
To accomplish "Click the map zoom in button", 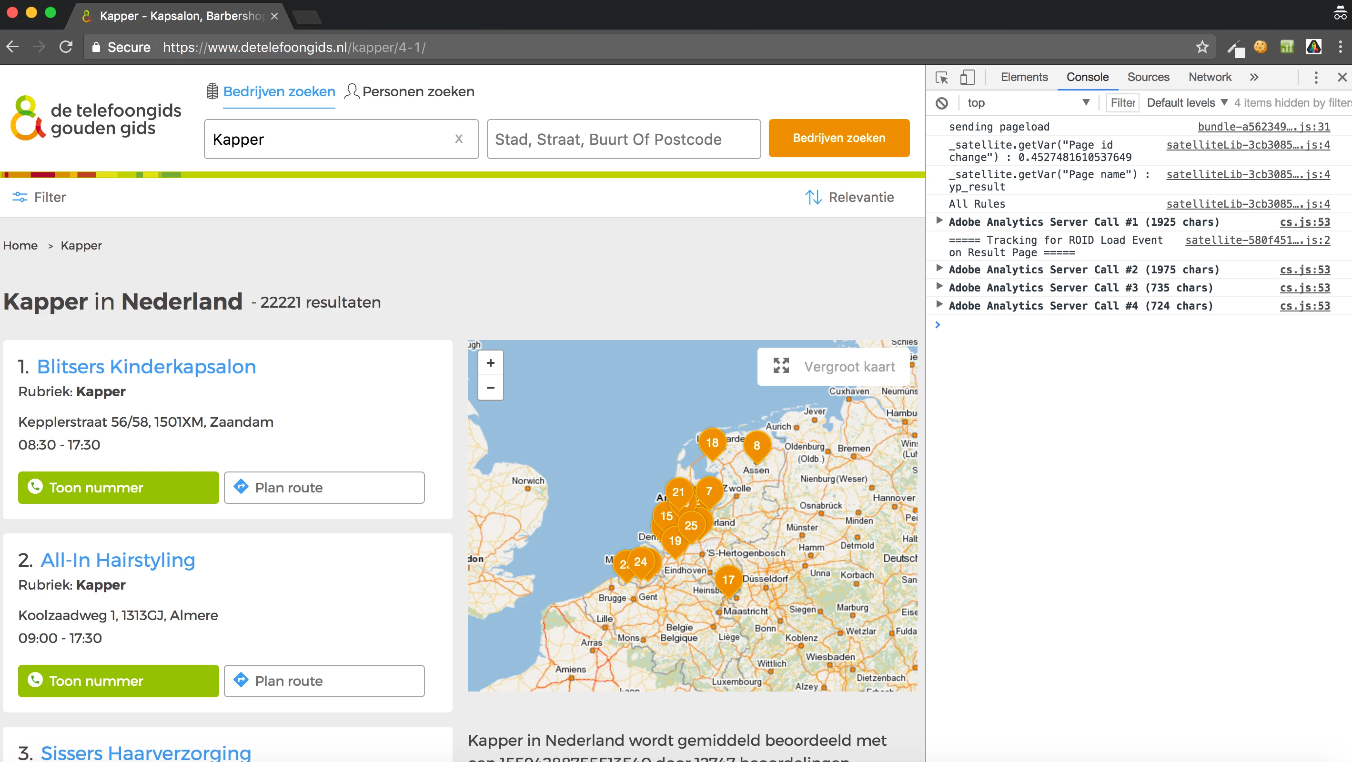I will [x=490, y=362].
